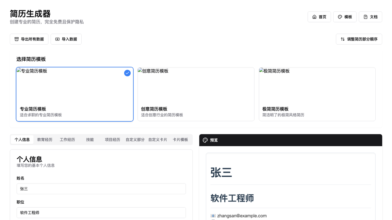392x220 pixels.
Task: Switch to the 工作经历 tab
Action: point(67,139)
